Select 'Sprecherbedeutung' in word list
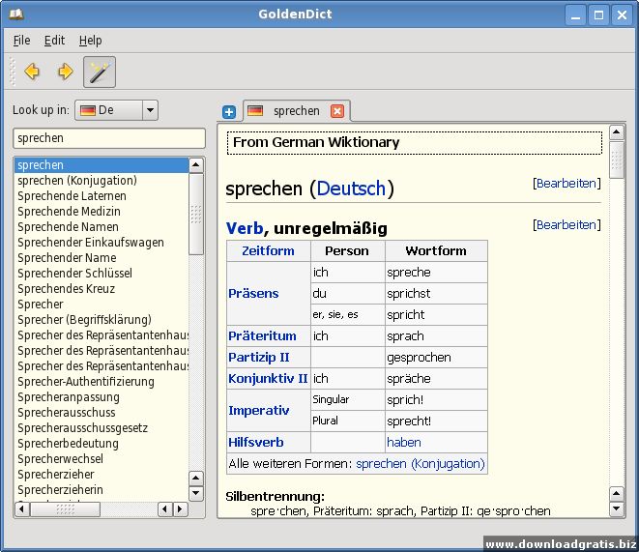 coord(102,444)
